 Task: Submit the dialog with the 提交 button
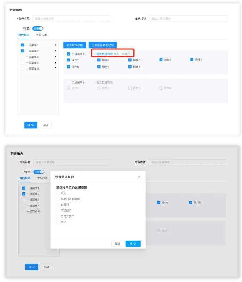coord(133,244)
